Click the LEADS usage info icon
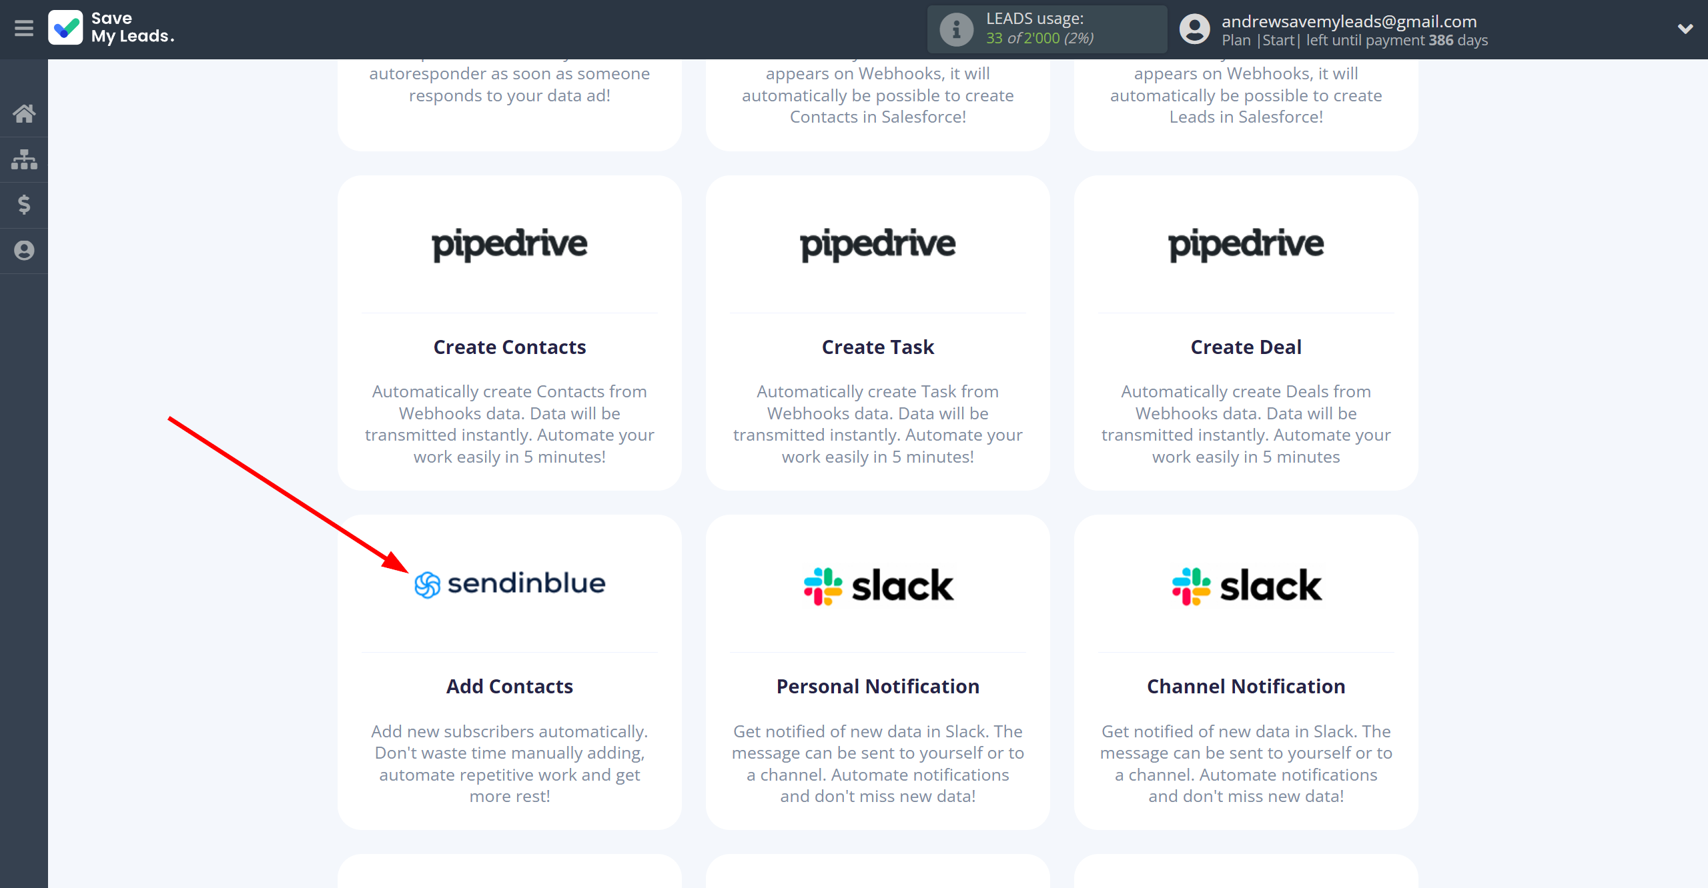Image resolution: width=1708 pixels, height=888 pixels. pos(956,29)
